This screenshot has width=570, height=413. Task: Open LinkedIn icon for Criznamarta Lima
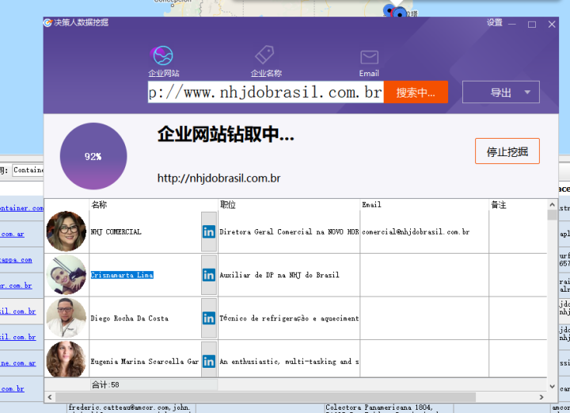[209, 275]
